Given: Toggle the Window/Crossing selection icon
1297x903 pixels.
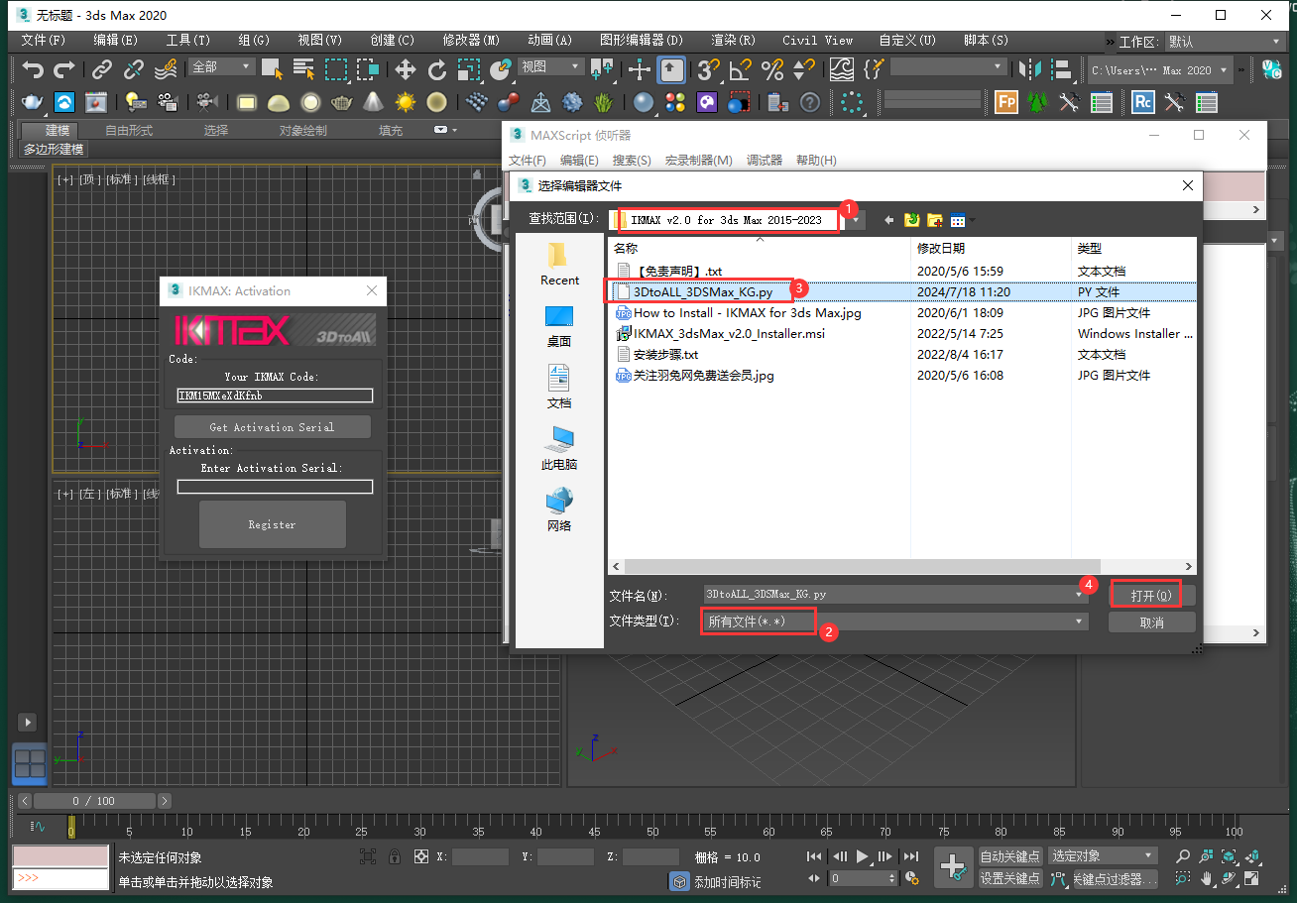Looking at the screenshot, I should (368, 69).
